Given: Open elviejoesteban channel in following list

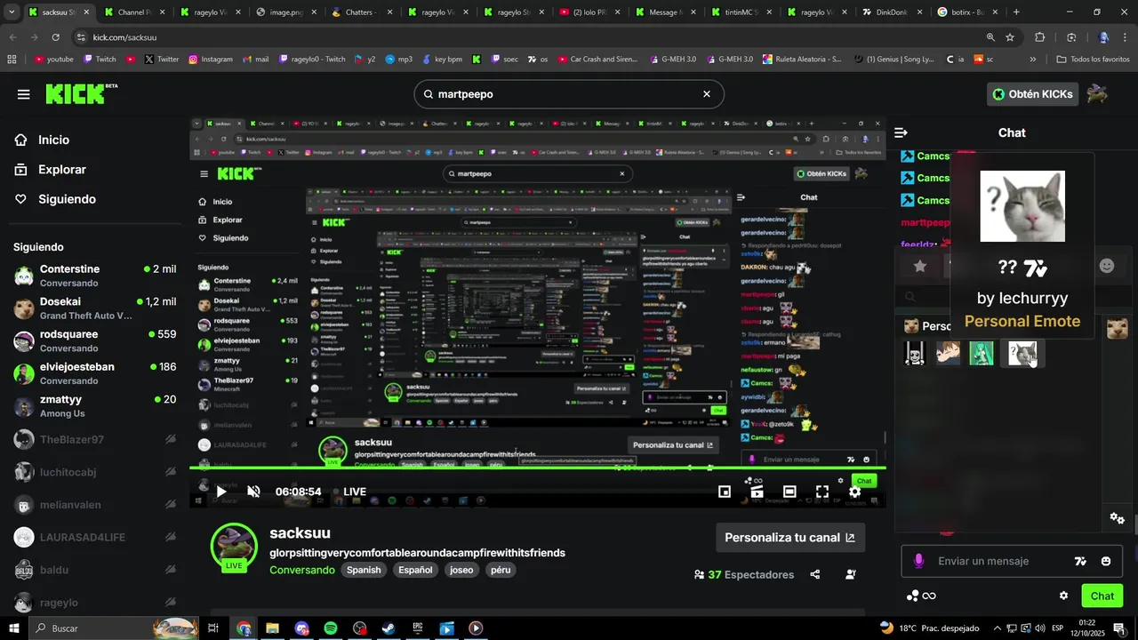Looking at the screenshot, I should click(94, 373).
